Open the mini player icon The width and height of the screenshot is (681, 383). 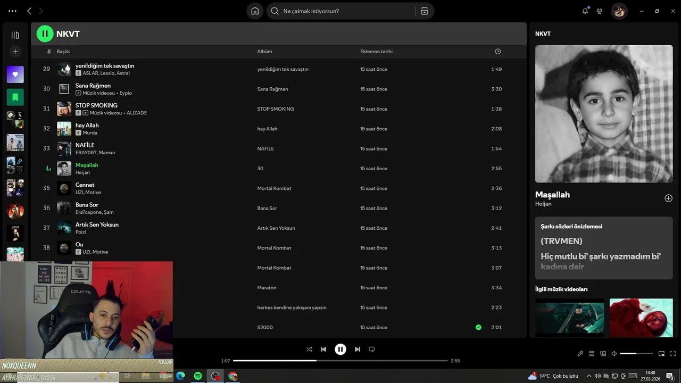coord(661,354)
